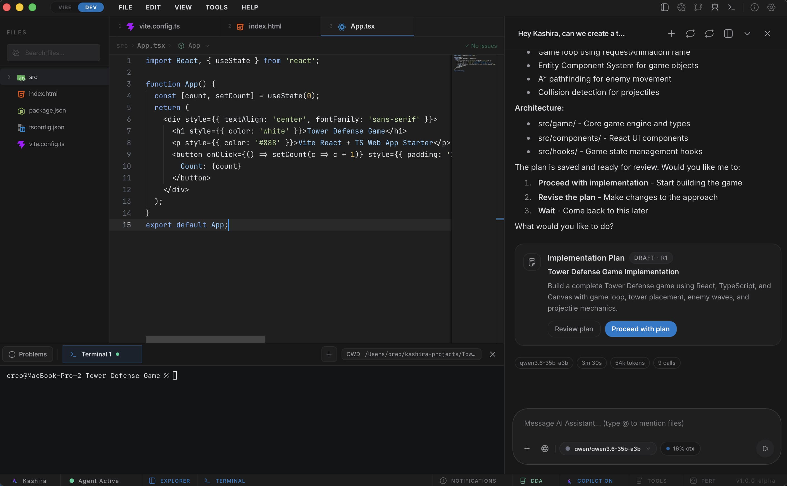The image size is (787, 486).
Task: Click the DRAFT · R1 badge
Action: [x=650, y=258]
